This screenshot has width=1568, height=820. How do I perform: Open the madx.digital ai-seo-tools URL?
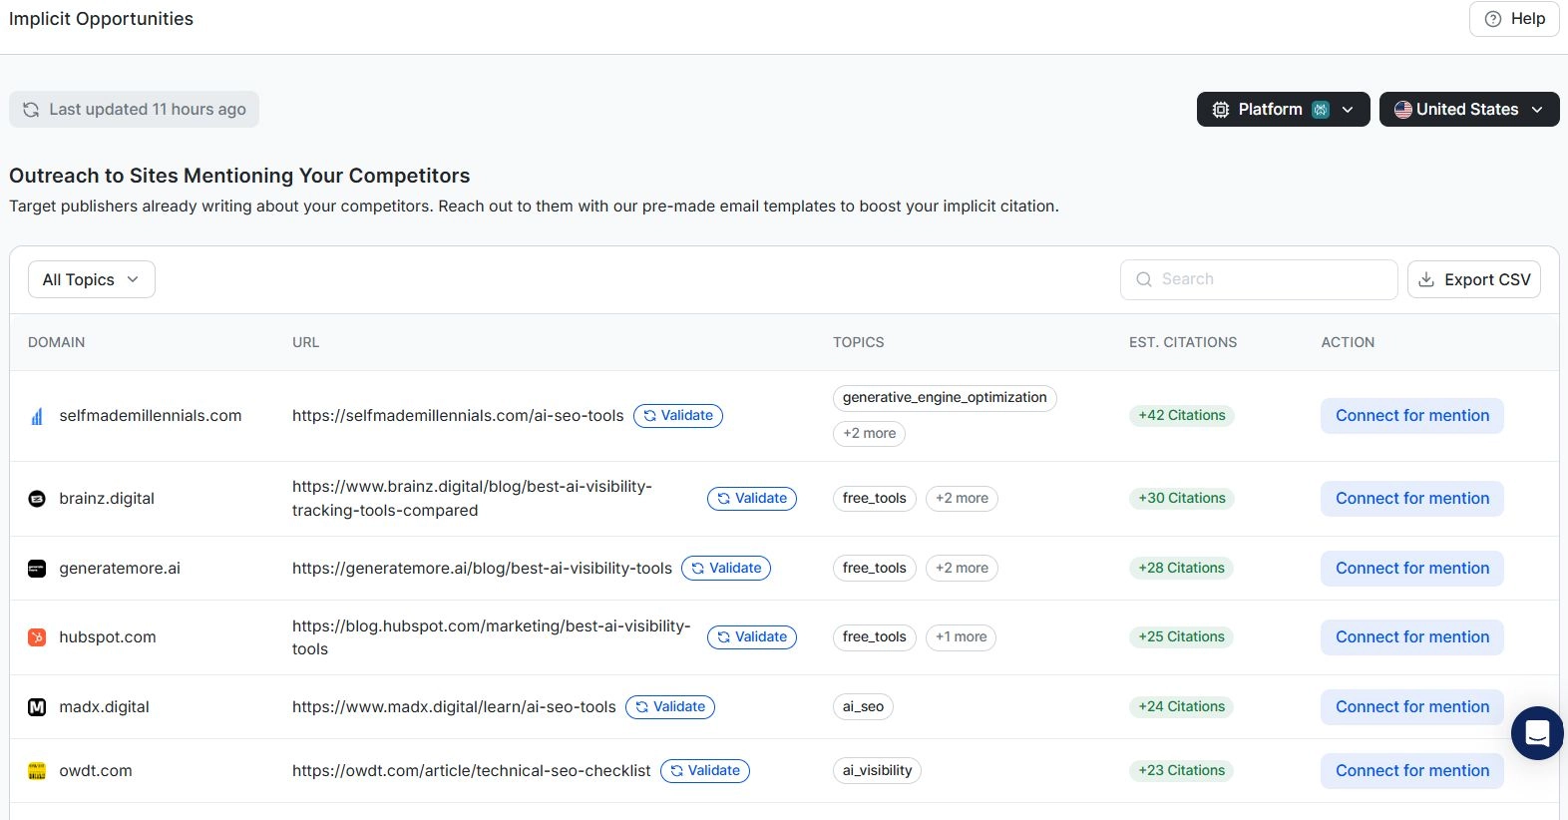[454, 707]
